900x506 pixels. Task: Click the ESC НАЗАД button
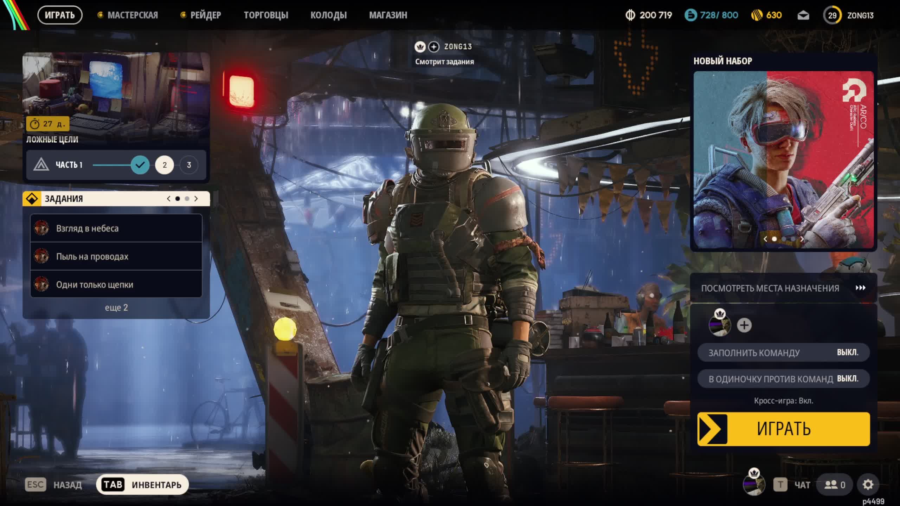tap(53, 485)
